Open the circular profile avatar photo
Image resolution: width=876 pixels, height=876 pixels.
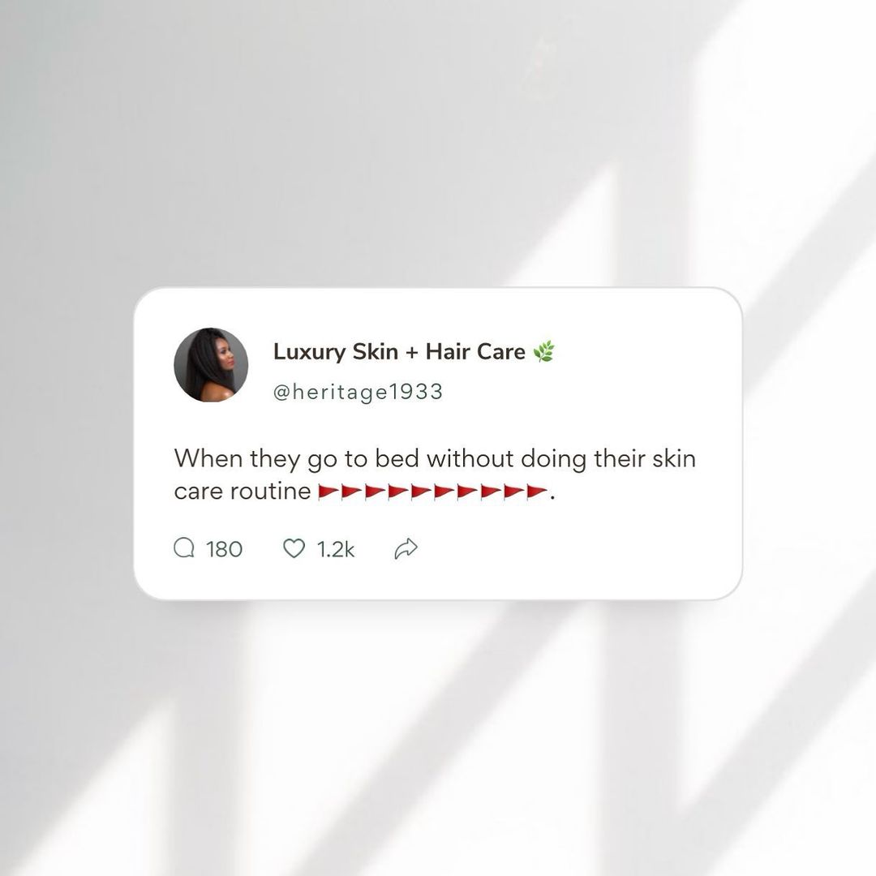click(x=211, y=365)
